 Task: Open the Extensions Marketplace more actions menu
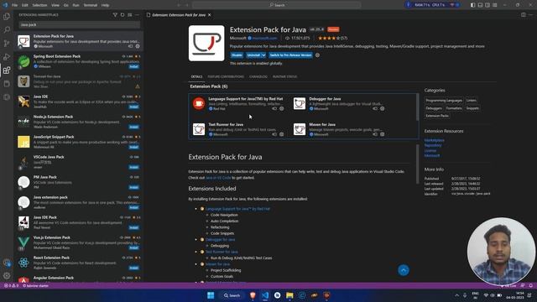(x=137, y=15)
